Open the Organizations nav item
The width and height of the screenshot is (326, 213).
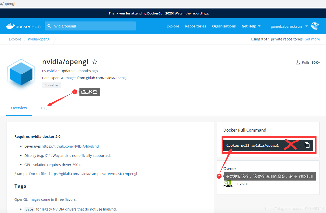tap(224, 26)
